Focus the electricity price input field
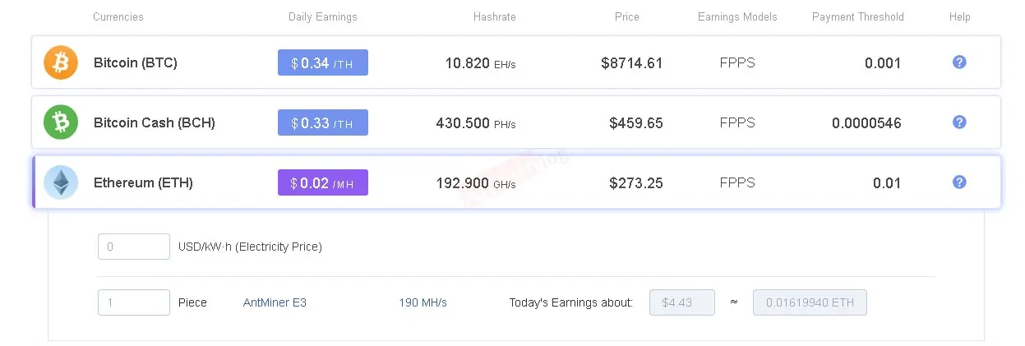 pos(134,247)
